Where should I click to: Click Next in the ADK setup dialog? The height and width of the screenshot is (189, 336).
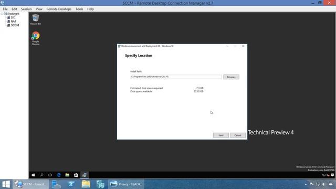(220, 135)
